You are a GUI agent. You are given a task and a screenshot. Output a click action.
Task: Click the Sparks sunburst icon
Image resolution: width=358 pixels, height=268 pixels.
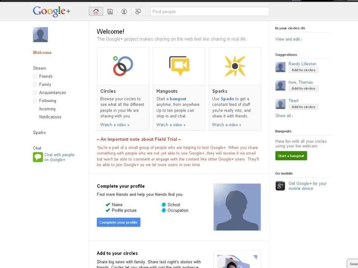point(235,66)
